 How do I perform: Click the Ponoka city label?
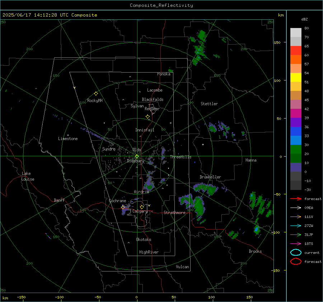tap(164, 74)
